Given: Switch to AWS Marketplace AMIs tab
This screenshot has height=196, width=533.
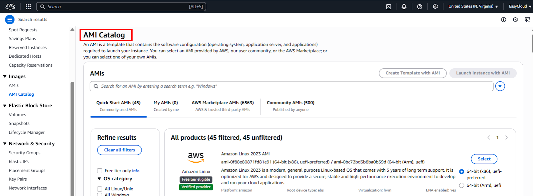Looking at the screenshot, I should [x=223, y=106].
